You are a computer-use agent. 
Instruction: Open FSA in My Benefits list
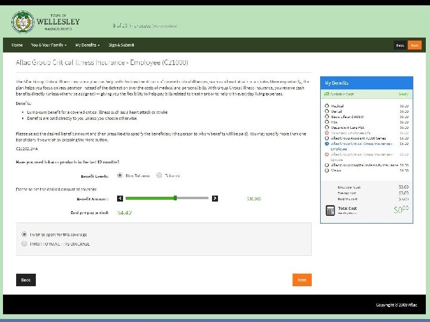coord(334,122)
